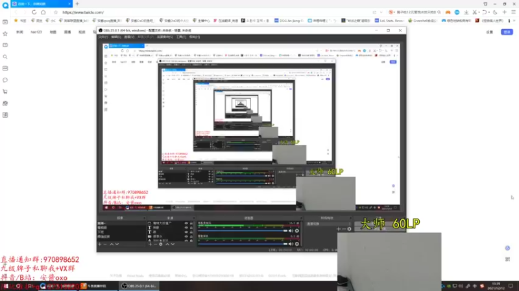Open the OBS View menu
The width and height of the screenshot is (519, 291).
pos(129,37)
